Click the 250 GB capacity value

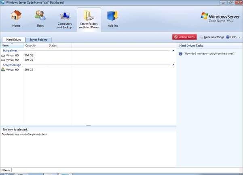tap(29, 70)
